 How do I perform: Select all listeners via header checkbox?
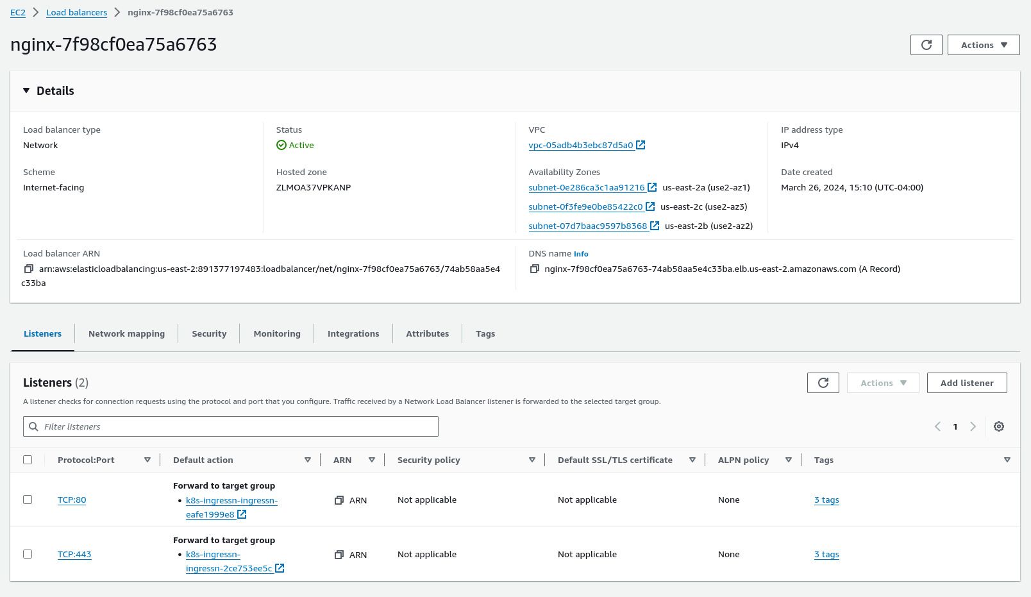[x=28, y=459]
